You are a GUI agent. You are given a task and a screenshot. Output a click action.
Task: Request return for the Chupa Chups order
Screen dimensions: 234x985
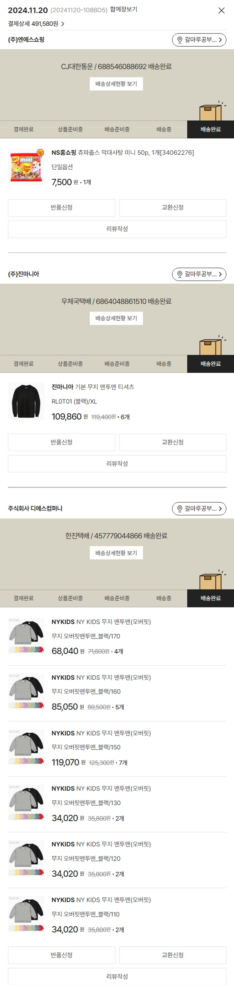pyautogui.click(x=62, y=208)
